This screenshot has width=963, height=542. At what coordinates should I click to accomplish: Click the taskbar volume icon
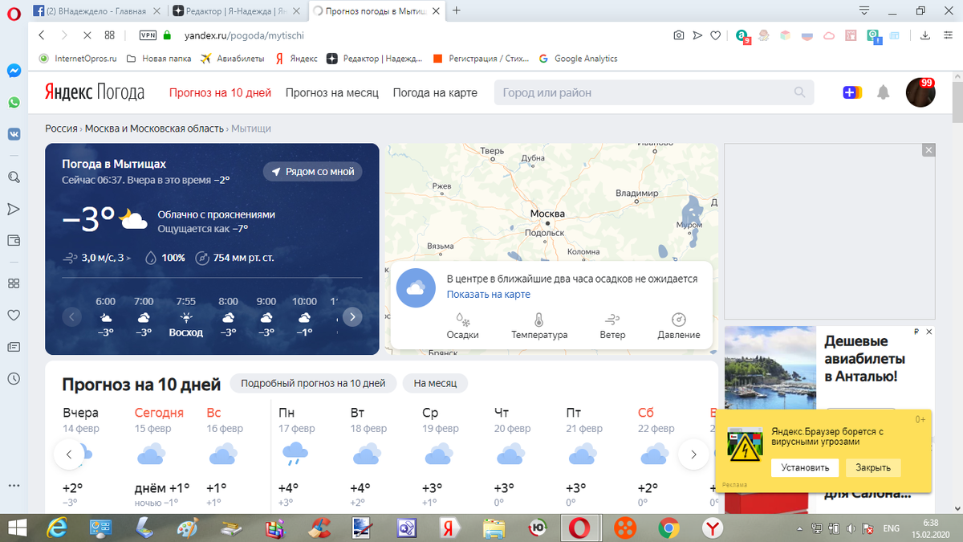click(851, 529)
